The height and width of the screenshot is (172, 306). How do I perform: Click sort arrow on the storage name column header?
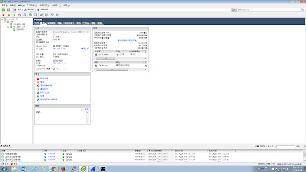(x=113, y=52)
